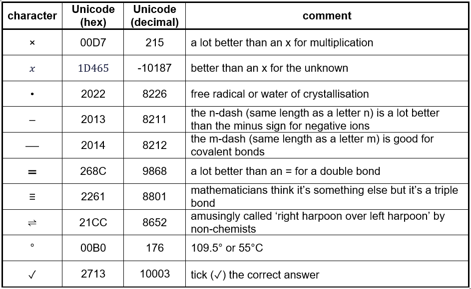Click the n-dash character symbol
The image size is (471, 289).
pos(32,121)
